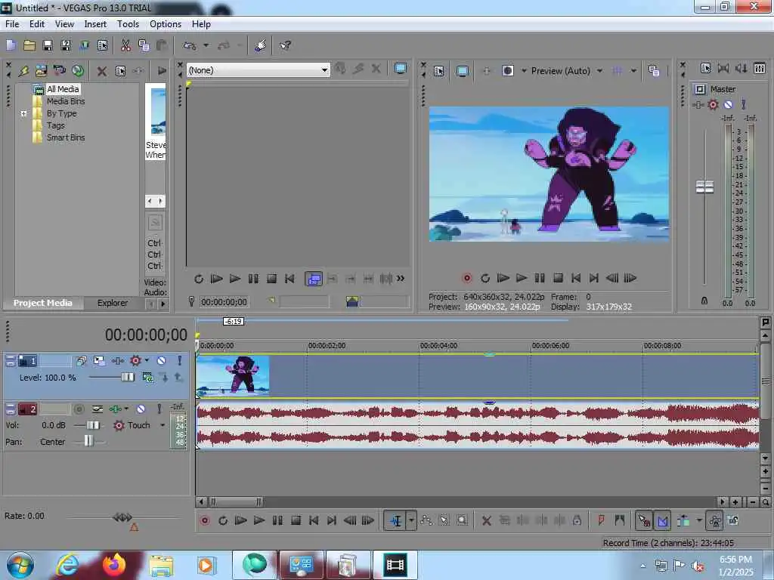Screen dimensions: 774x580
Task: Start recording from timeline transport bar
Action: (x=204, y=520)
